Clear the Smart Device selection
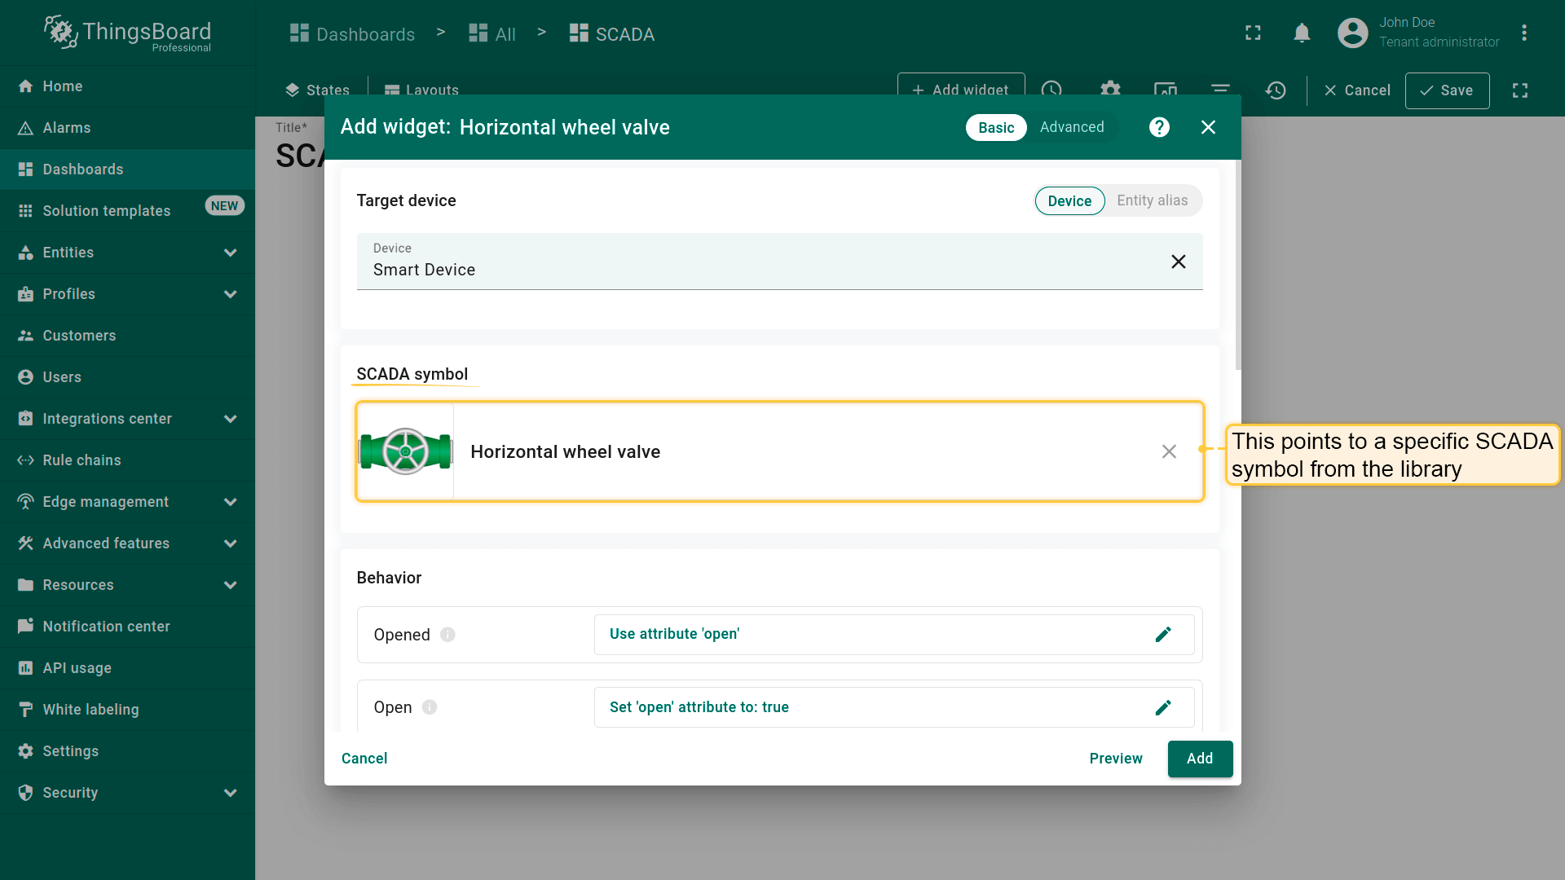 (1178, 262)
